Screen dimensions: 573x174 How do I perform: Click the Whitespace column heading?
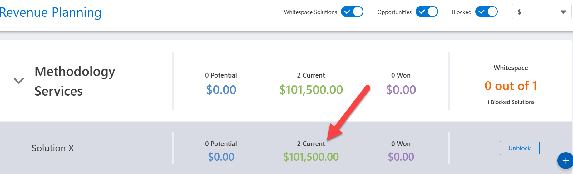(x=511, y=68)
